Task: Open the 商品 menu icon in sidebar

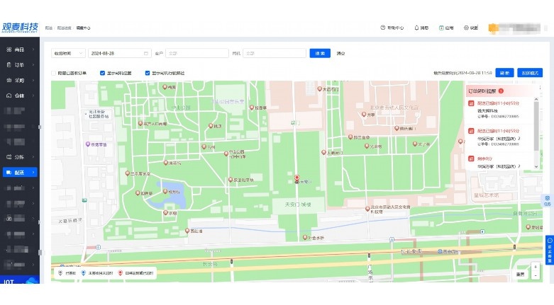Action: click(9, 50)
